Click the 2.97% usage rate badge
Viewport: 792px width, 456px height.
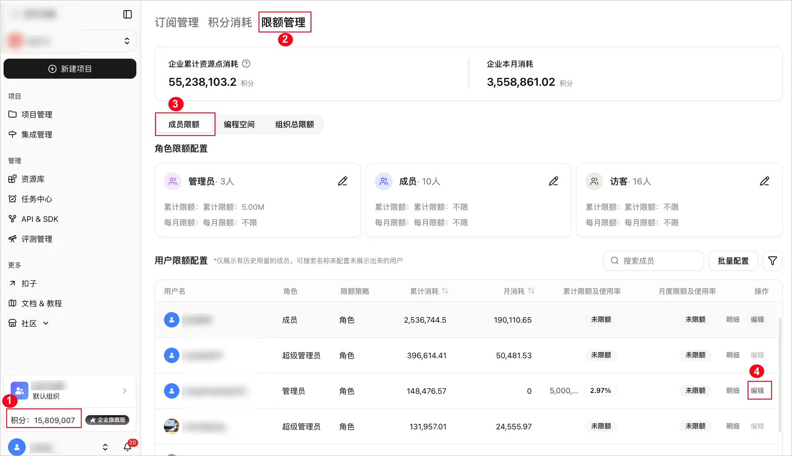click(x=601, y=391)
